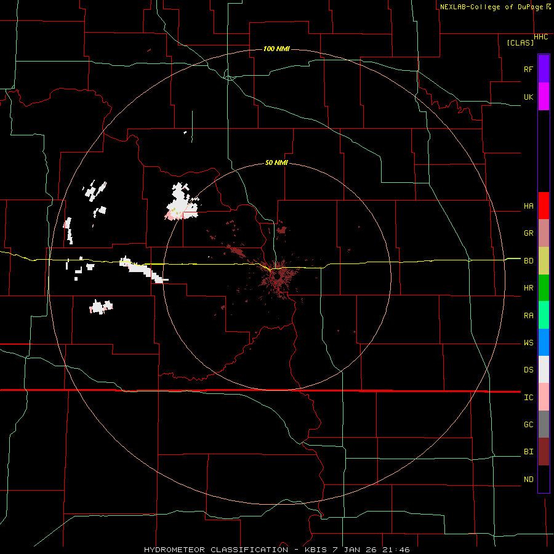The height and width of the screenshot is (554, 554).
Task: Click the BD legend label
Action: (x=528, y=261)
